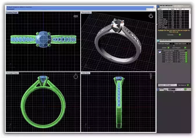The height and width of the screenshot is (138, 196).
Task: Click the green go button beside Save Report
Action: coord(185,48)
